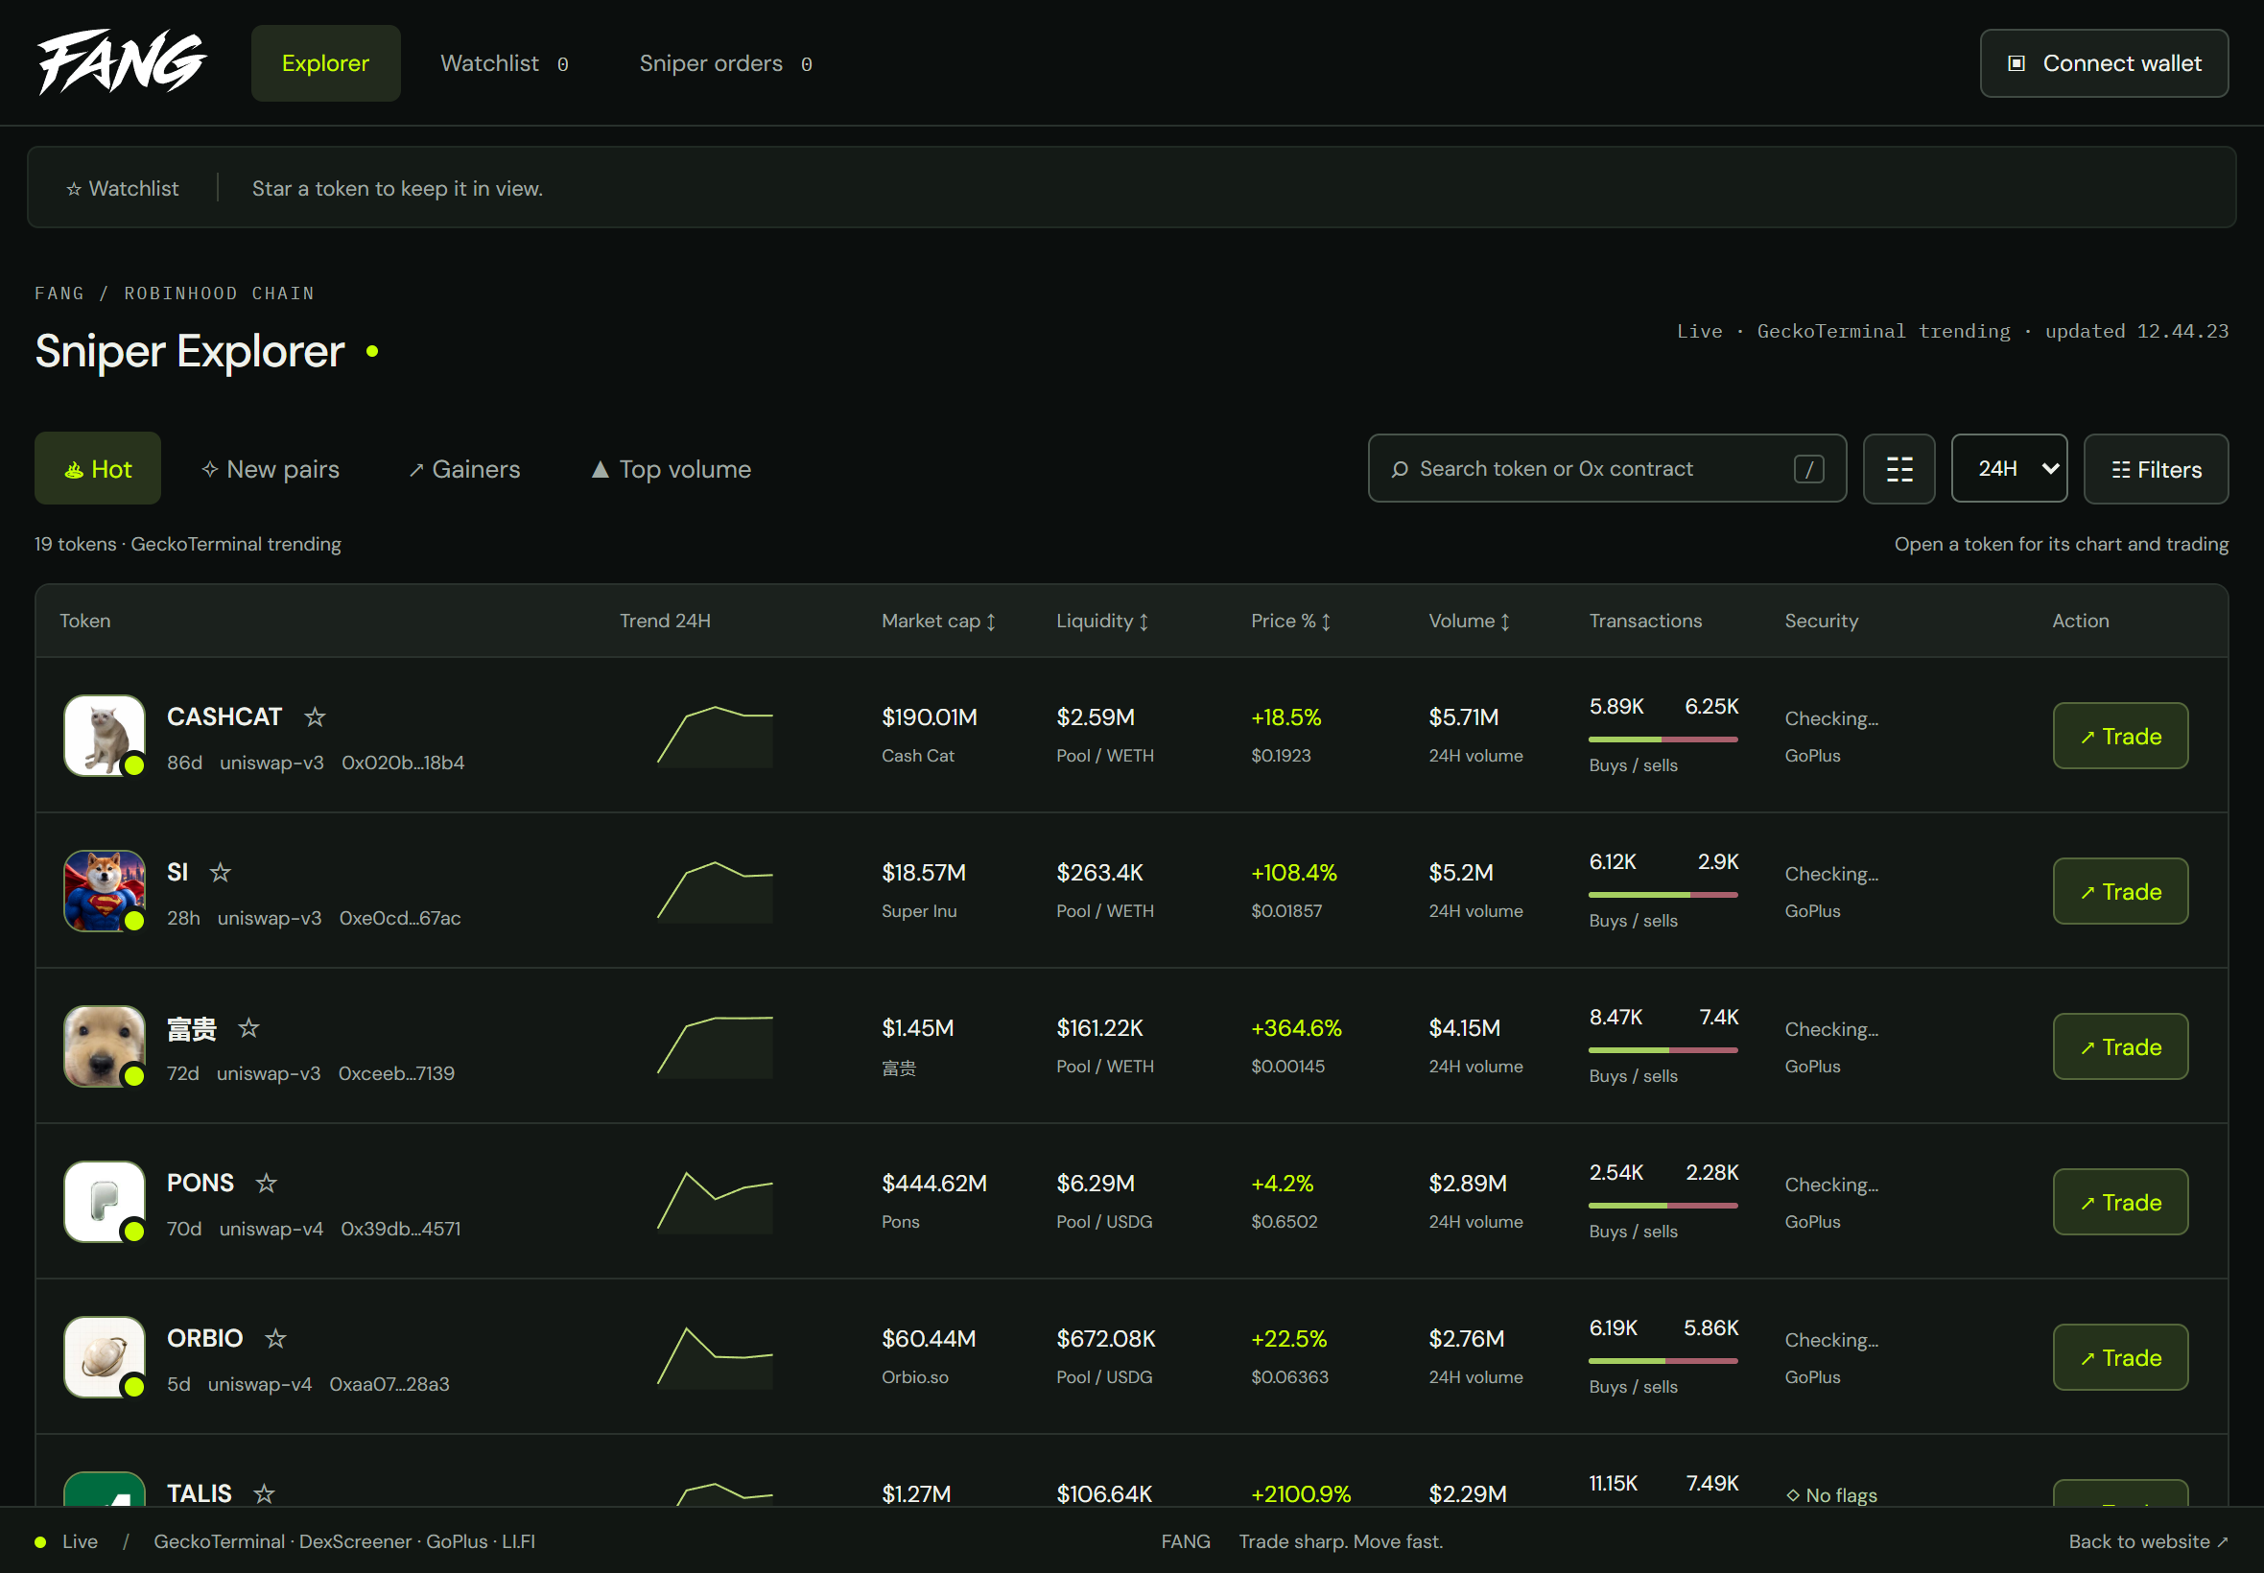Screen dimensions: 2264x1573
Task: Select the Gainers tab
Action: click(x=464, y=469)
